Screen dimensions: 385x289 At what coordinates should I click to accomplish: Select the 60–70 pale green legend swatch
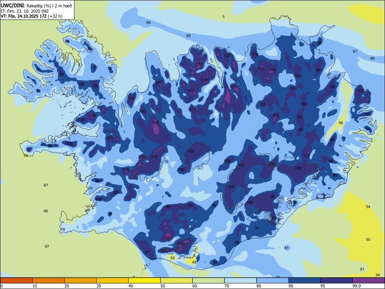pyautogui.click(x=208, y=281)
